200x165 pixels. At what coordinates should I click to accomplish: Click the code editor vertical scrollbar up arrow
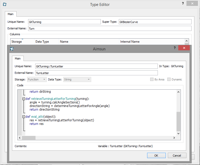[x=178, y=92]
